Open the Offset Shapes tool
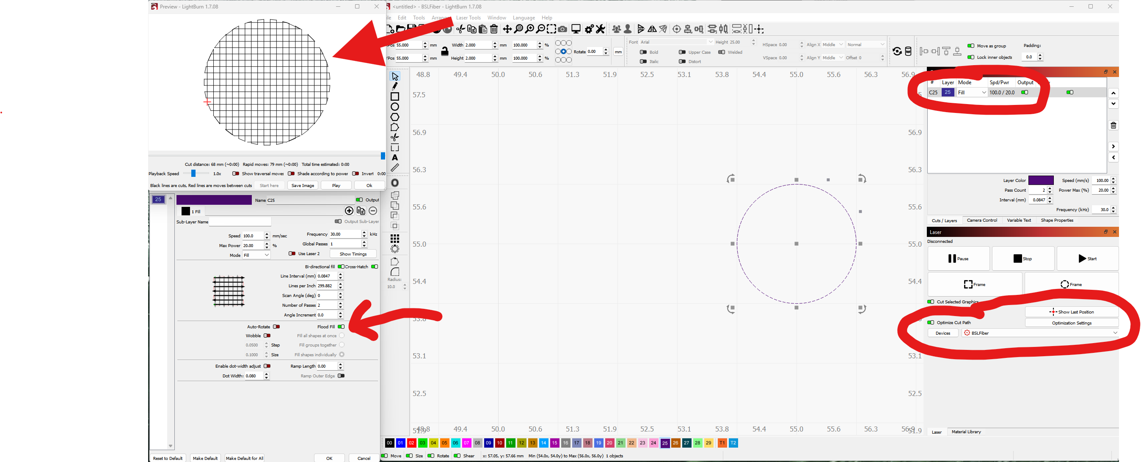This screenshot has height=462, width=1141. [395, 183]
